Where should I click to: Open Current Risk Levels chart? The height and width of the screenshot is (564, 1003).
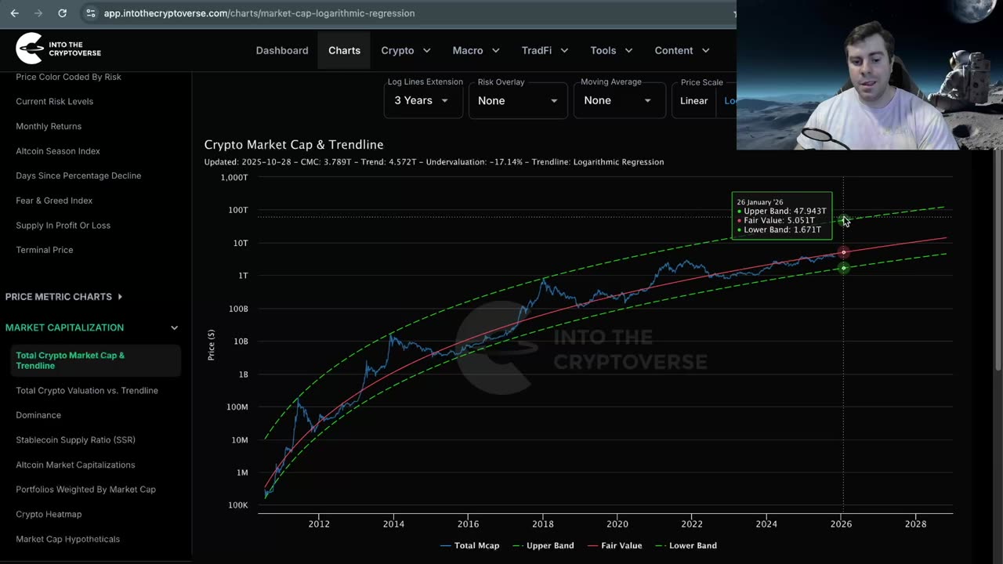tap(54, 101)
